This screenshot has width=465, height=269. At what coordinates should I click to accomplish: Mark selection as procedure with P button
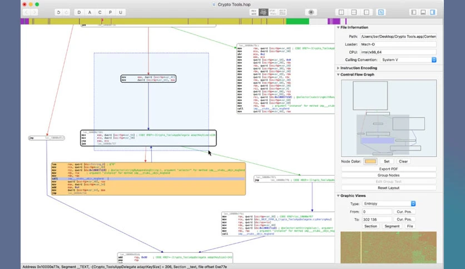coord(110,12)
